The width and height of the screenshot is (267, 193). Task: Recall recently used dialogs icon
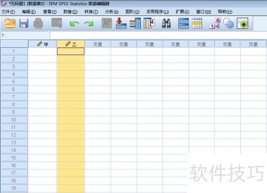[x=57, y=23]
